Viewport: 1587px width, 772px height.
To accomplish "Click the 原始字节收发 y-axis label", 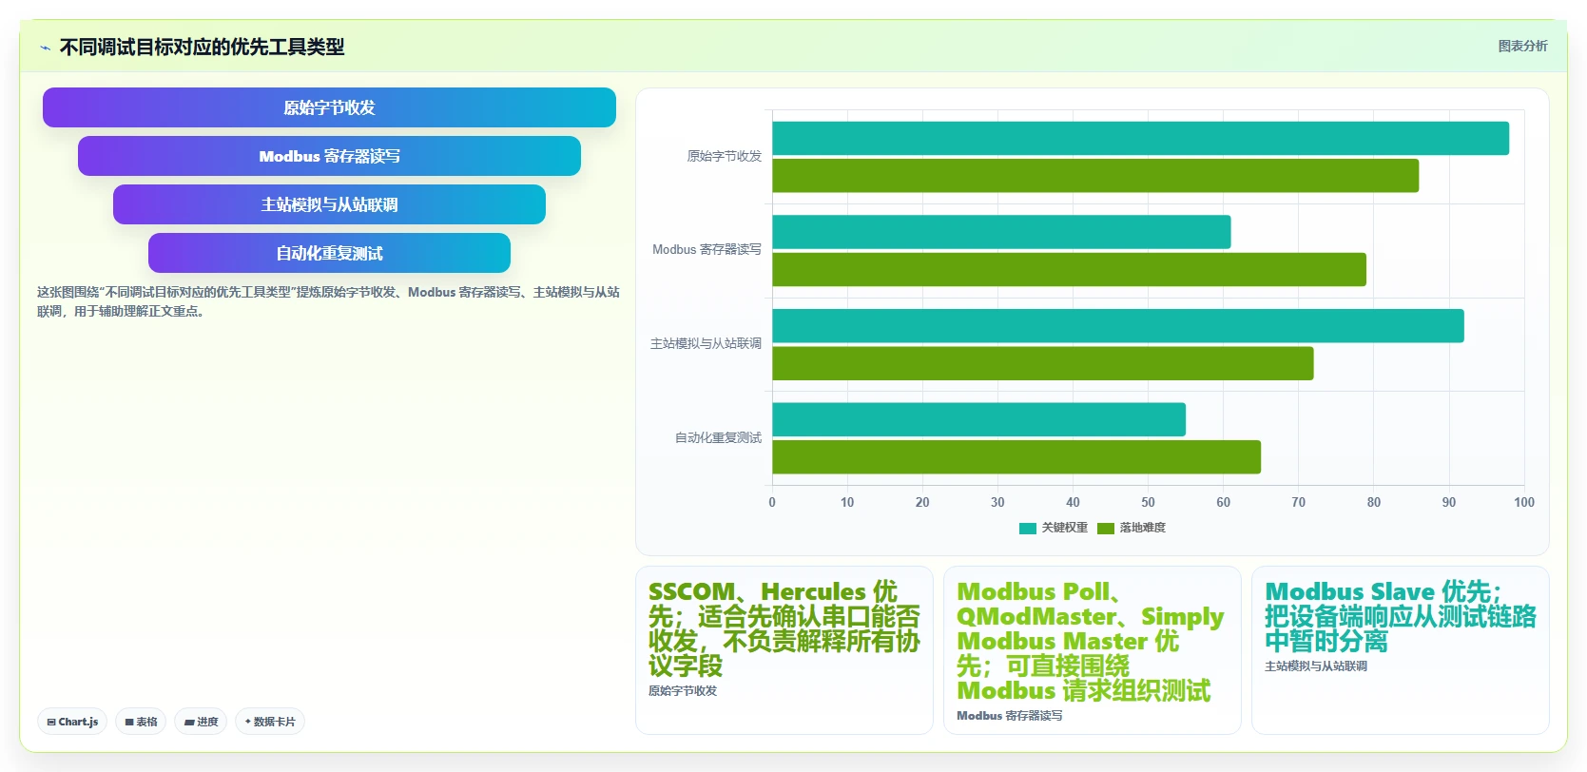I will click(x=725, y=156).
